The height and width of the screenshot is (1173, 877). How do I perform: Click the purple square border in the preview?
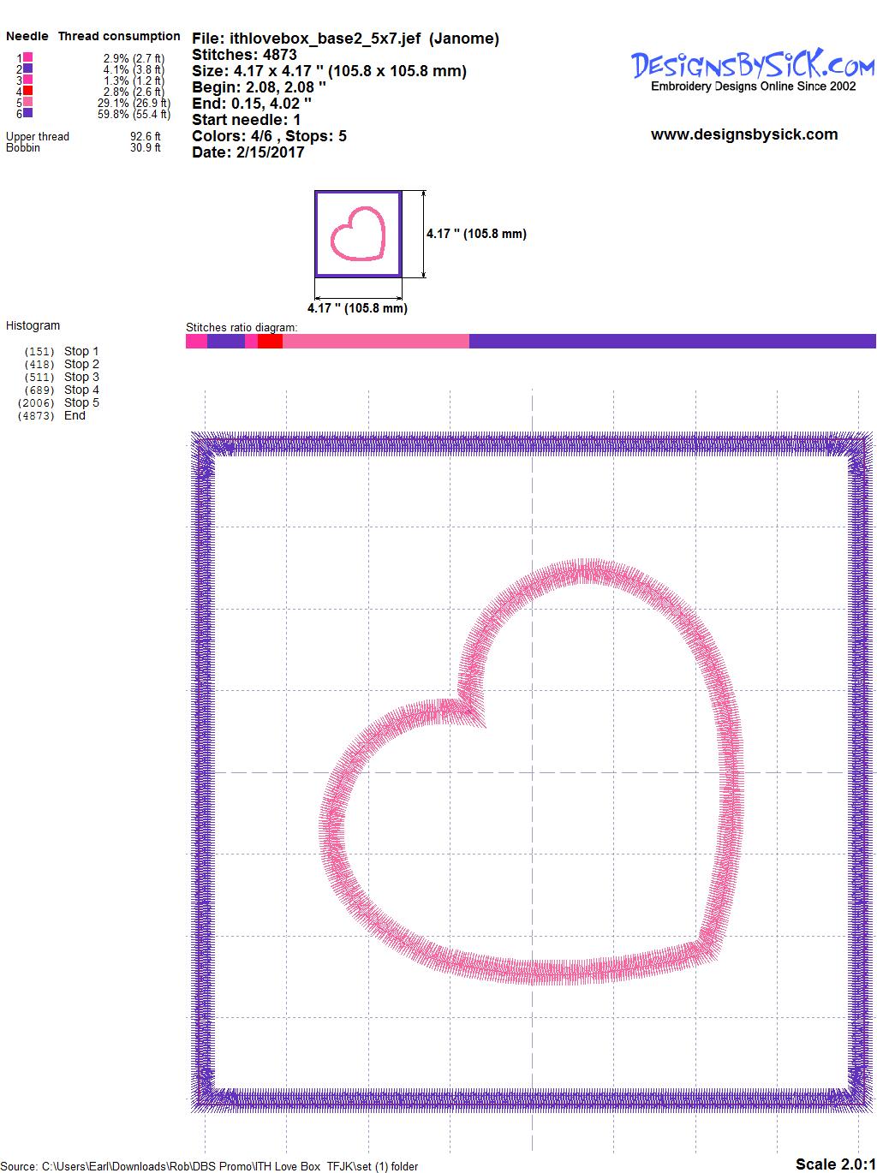coord(206,771)
